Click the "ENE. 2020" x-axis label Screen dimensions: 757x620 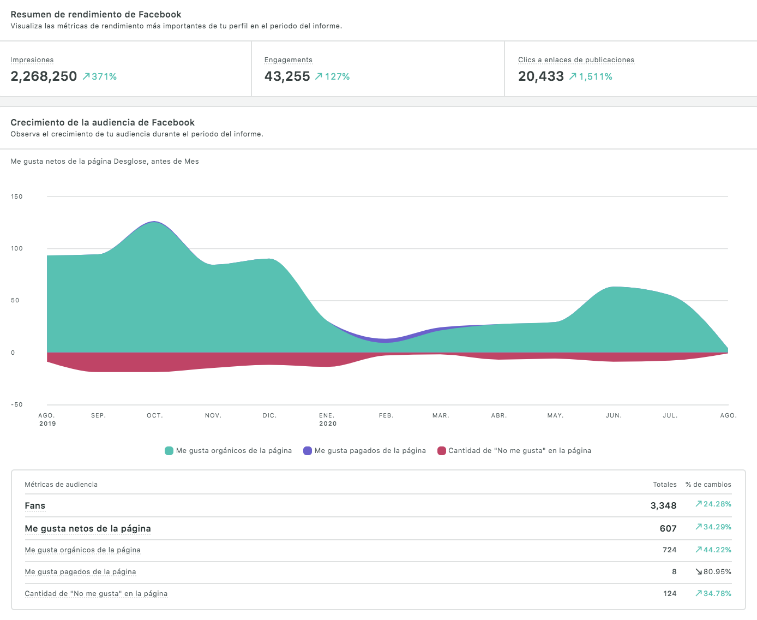click(x=328, y=420)
